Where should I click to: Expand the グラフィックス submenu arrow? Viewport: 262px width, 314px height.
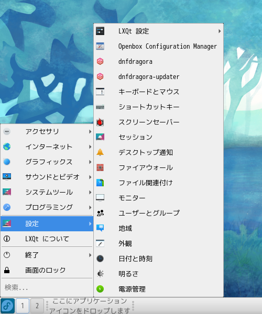pos(90,162)
